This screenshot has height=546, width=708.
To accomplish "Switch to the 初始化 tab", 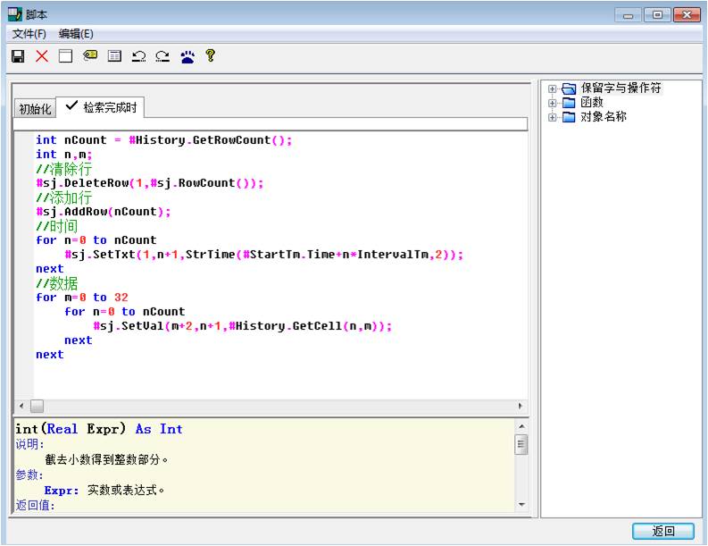I will 36,109.
